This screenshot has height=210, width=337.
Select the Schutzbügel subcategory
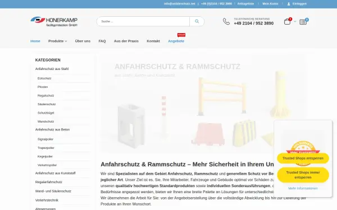(x=46, y=113)
